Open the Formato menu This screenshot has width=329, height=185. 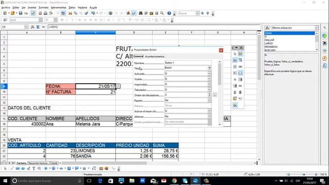click(x=43, y=8)
